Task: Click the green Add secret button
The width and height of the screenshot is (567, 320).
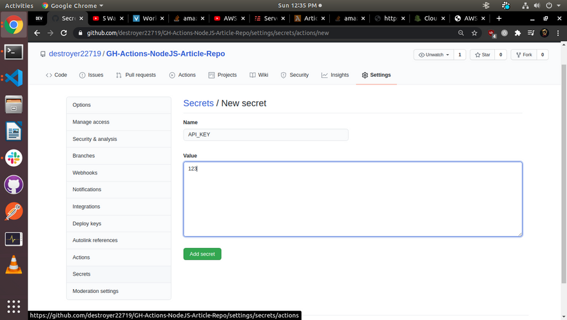Action: [202, 254]
